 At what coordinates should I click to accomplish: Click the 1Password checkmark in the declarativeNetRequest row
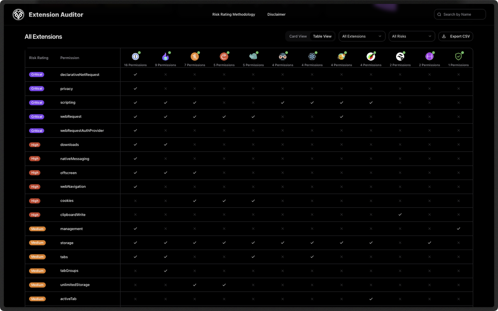135,74
